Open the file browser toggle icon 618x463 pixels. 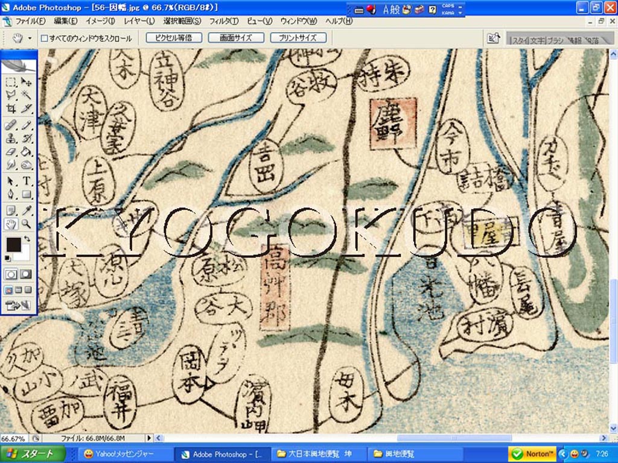coord(494,38)
